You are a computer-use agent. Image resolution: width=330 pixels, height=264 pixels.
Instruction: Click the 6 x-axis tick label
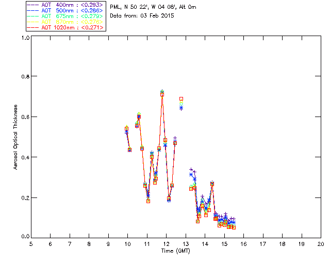(51, 244)
